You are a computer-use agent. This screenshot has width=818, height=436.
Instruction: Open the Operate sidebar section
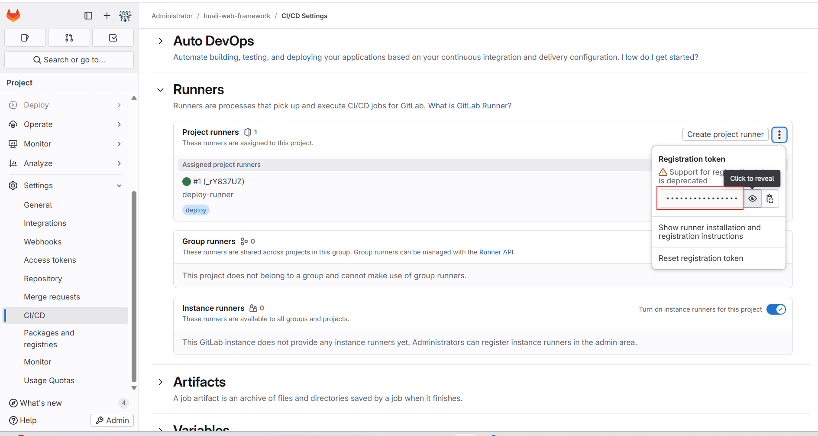(x=65, y=124)
